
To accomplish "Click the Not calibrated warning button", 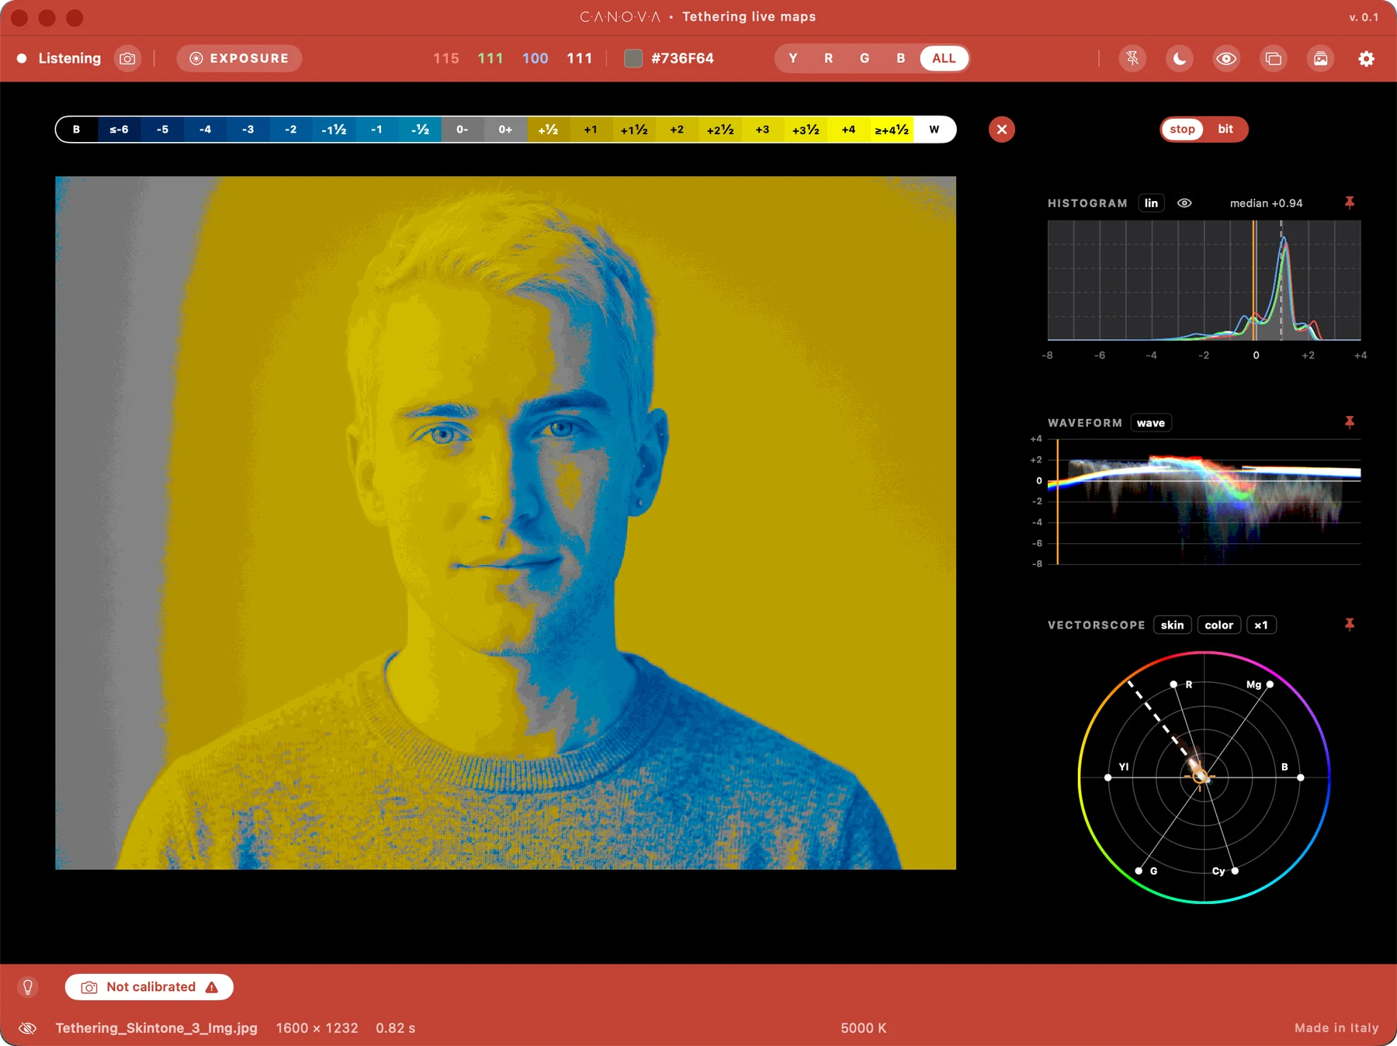I will point(149,987).
